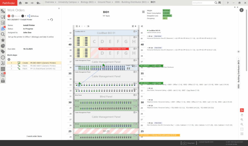Open the Work Orders sidebar icon
The height and width of the screenshot is (146, 248).
click(x=3, y=28)
